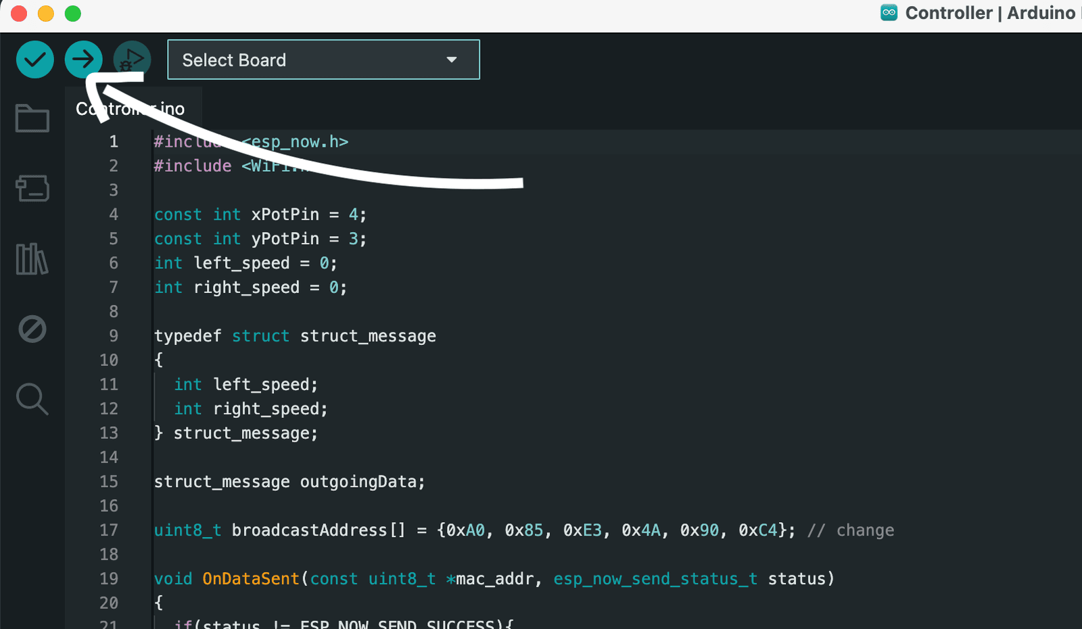Click 'right_speed;' struct member on line 12

tap(270, 409)
